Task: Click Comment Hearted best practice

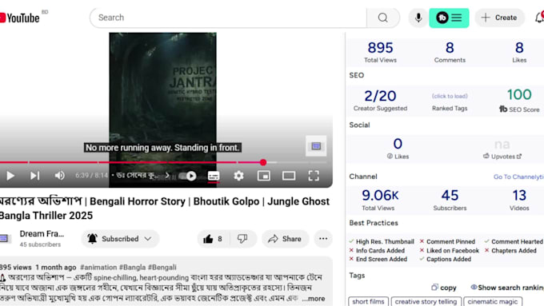Action: point(514,241)
